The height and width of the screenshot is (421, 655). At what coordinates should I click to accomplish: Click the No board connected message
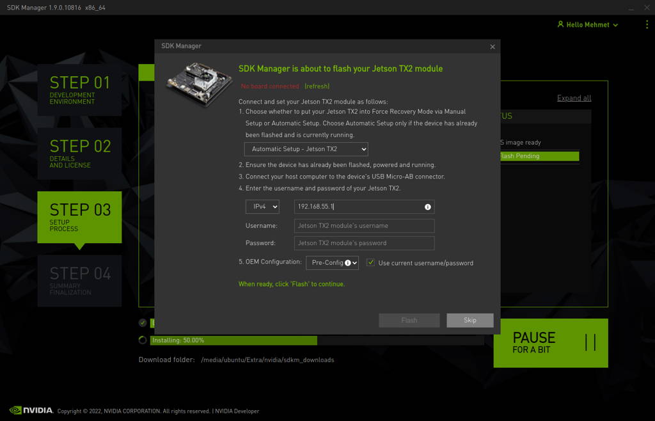pyautogui.click(x=270, y=86)
